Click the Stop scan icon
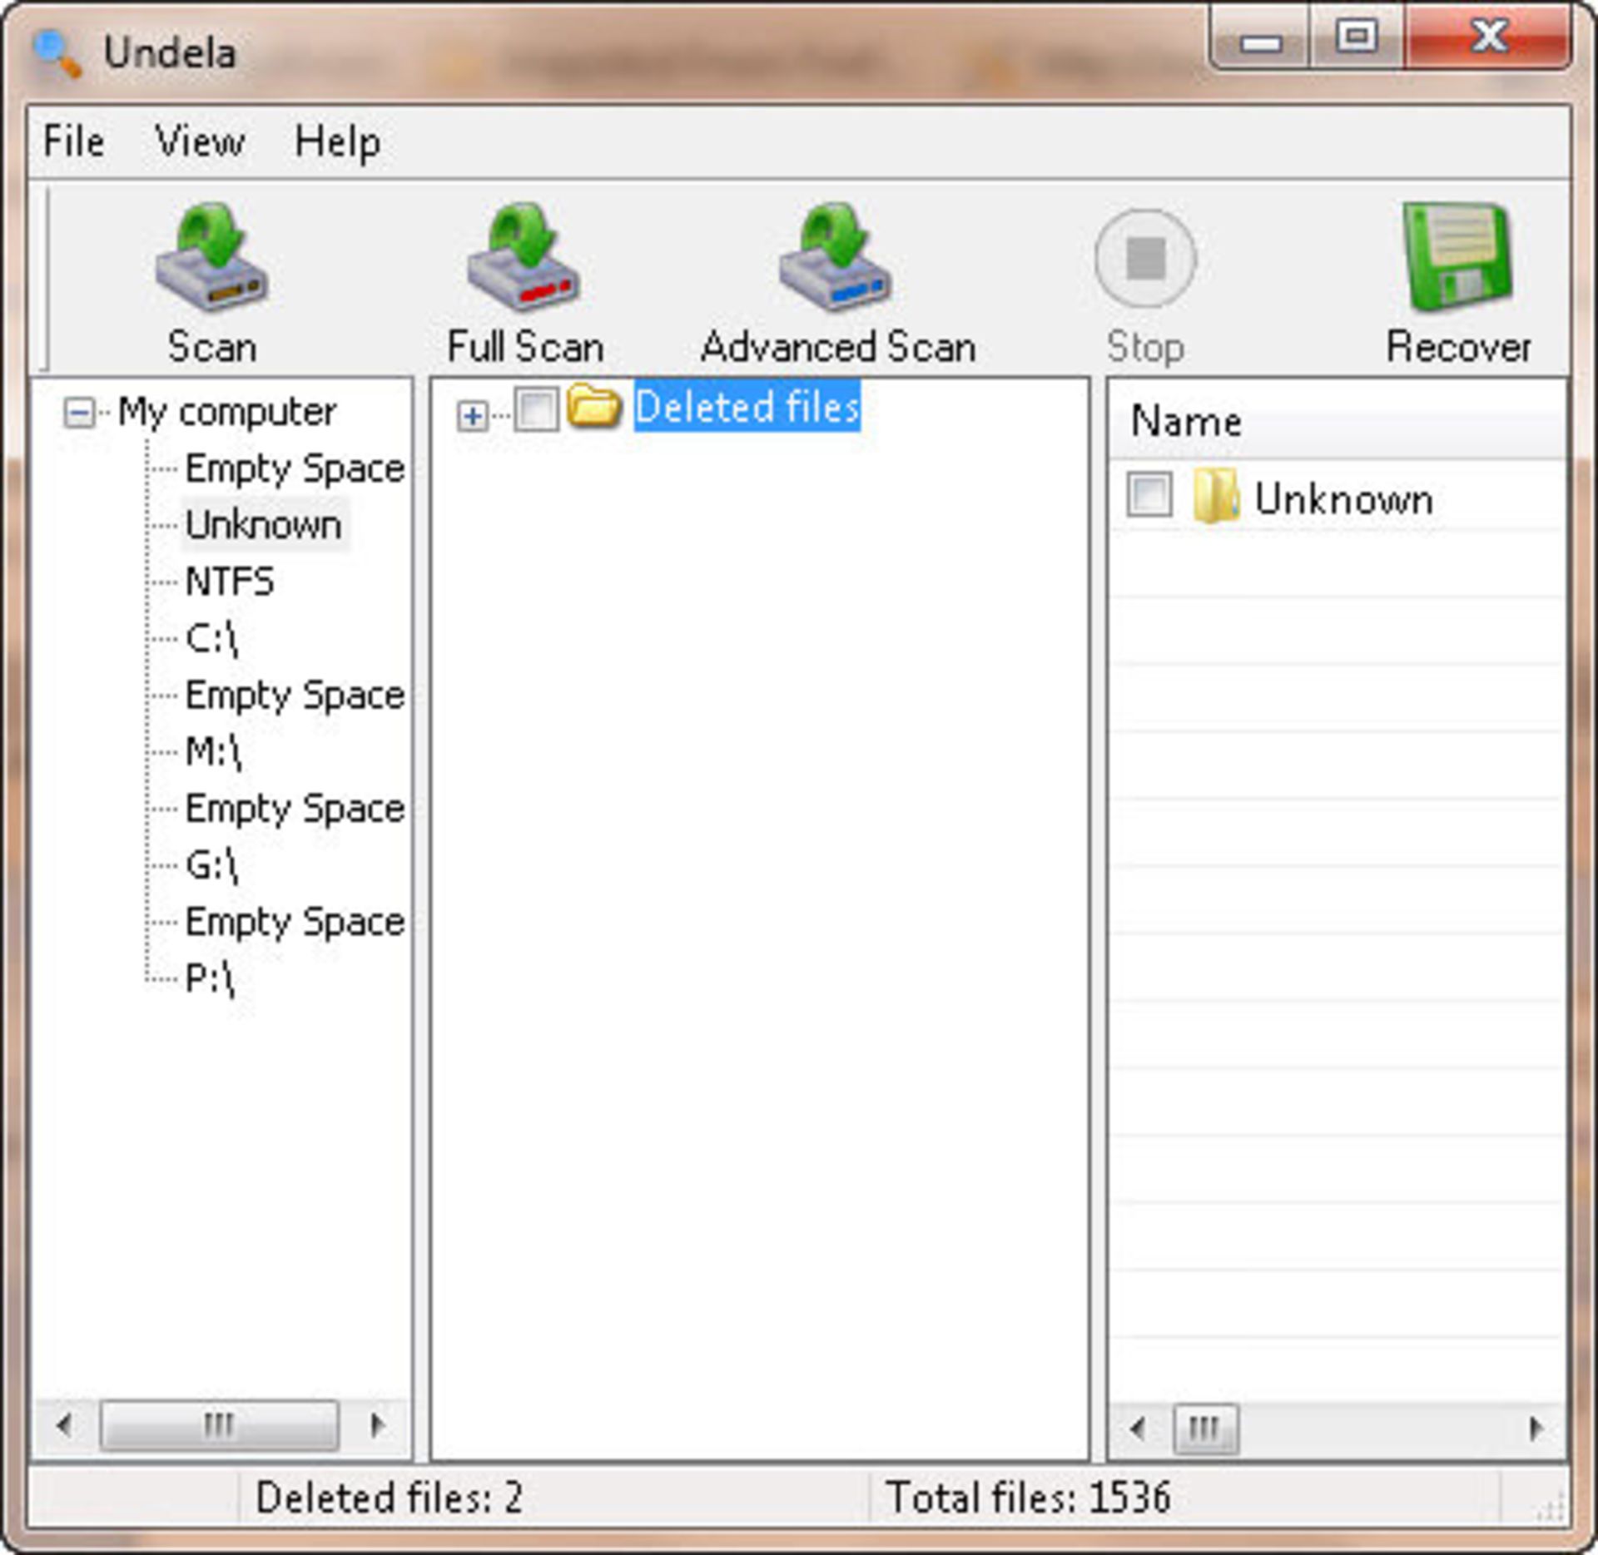1598x1555 pixels. click(1145, 259)
